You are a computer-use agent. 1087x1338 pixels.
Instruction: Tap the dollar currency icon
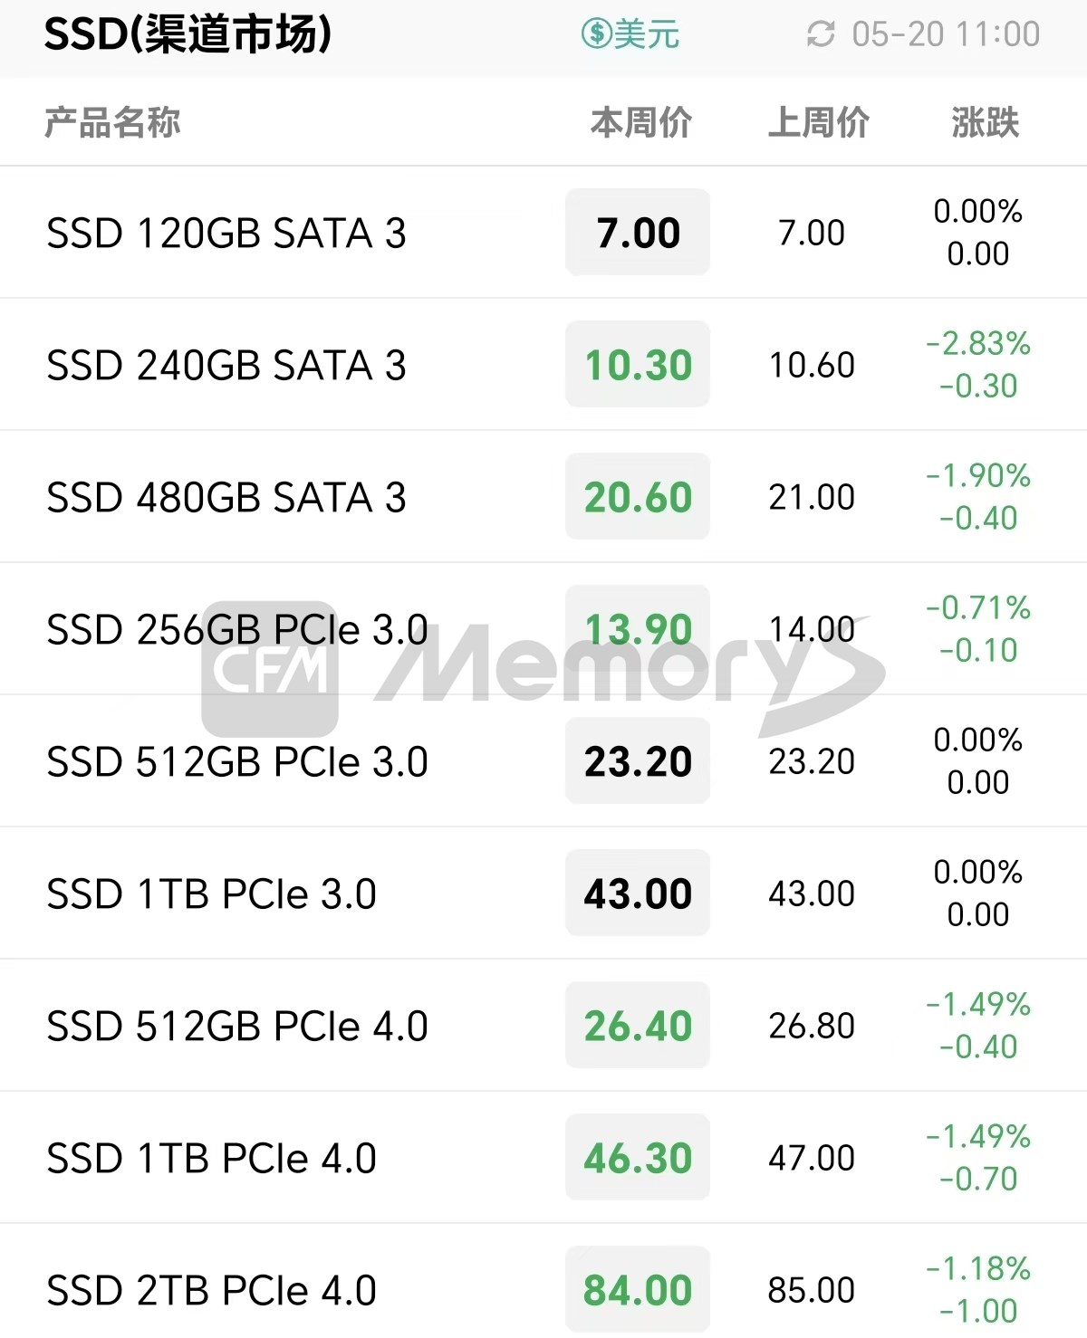click(x=596, y=34)
